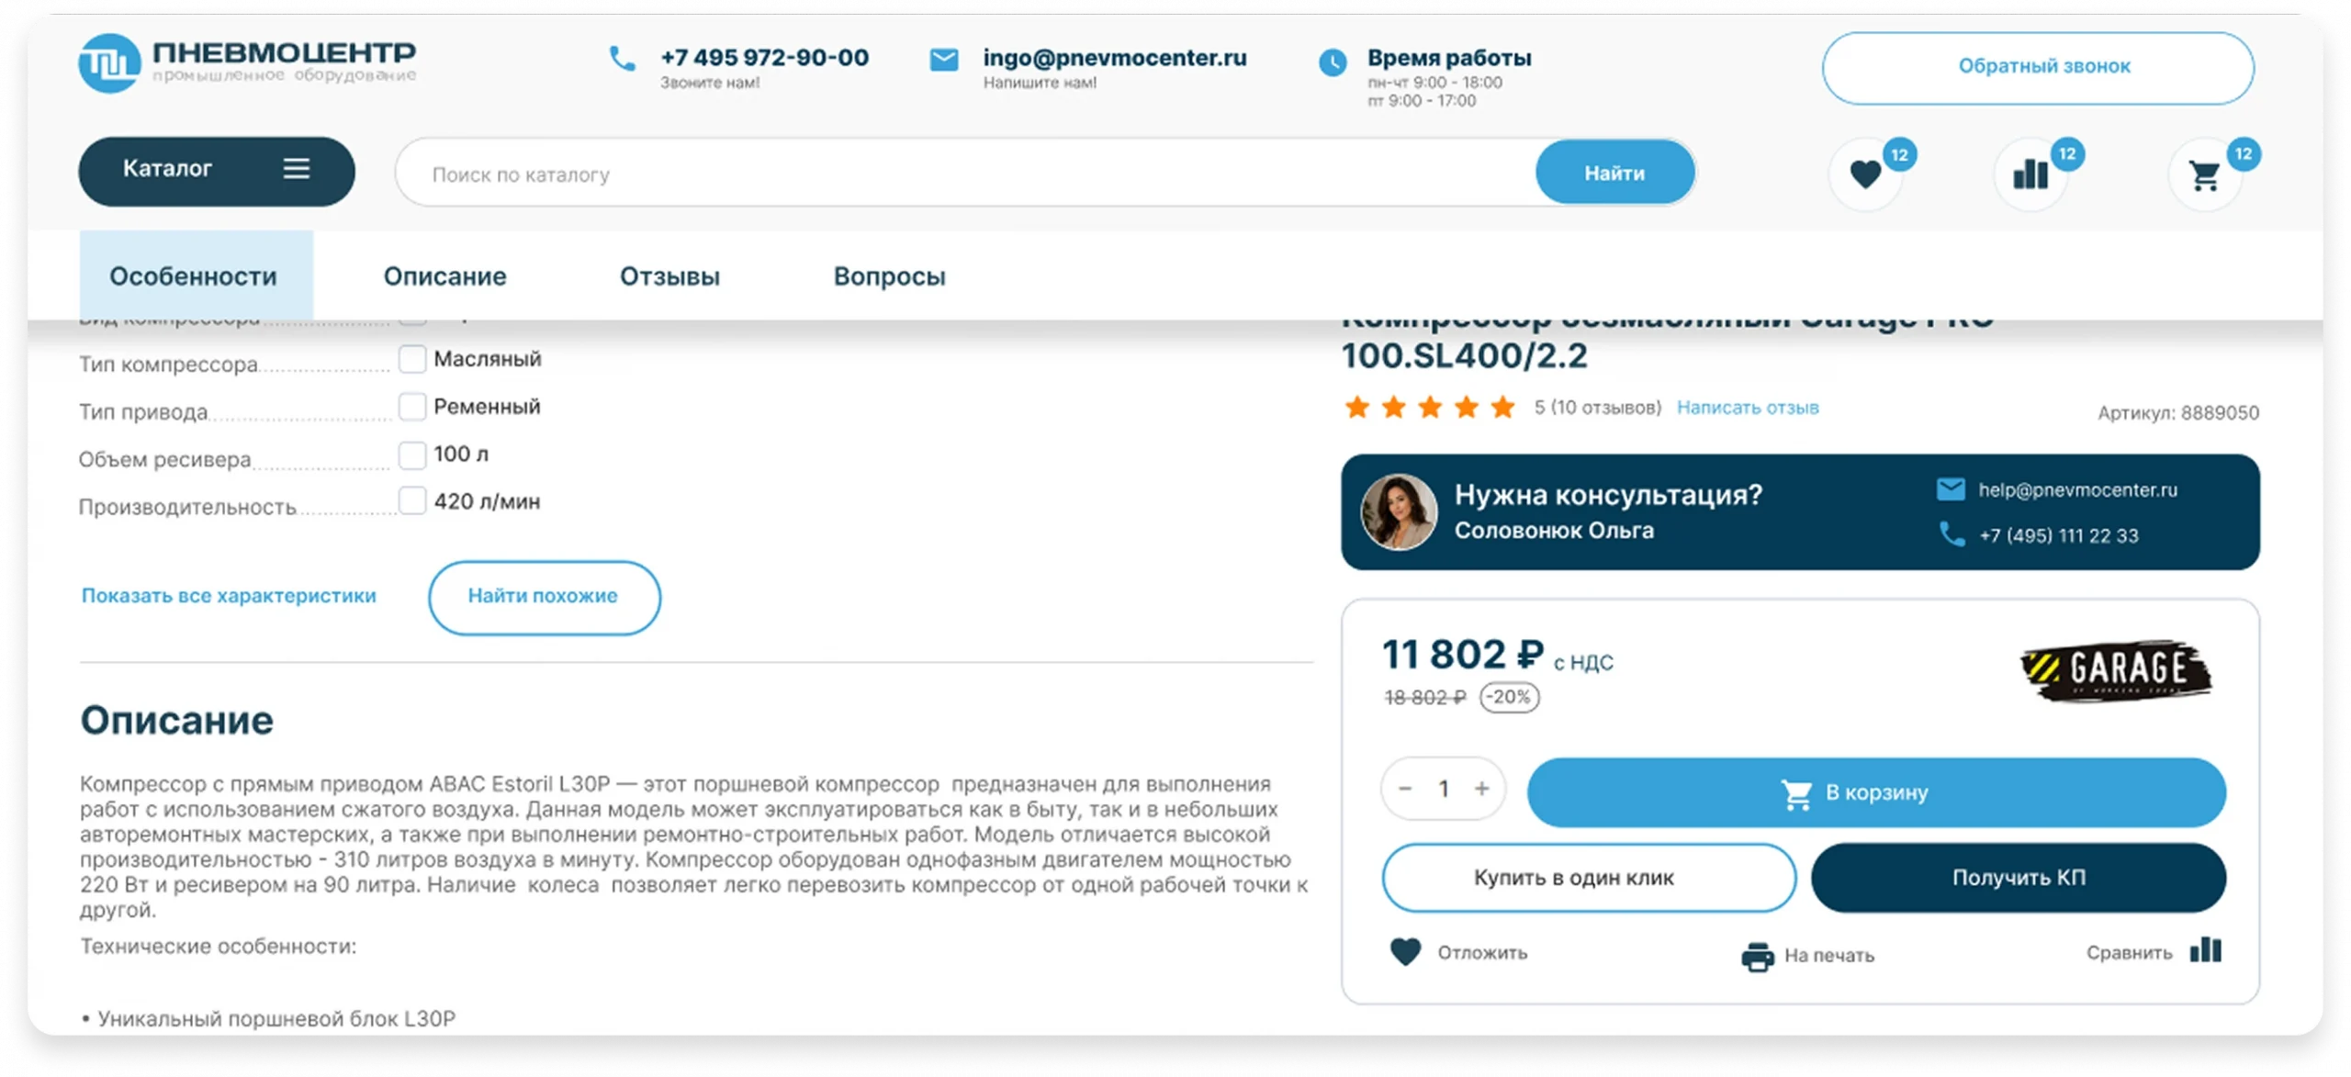Switch to the Отзывы tab

click(x=669, y=276)
